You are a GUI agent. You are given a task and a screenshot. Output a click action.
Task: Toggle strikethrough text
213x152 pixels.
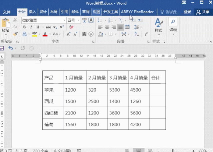pos(48,27)
